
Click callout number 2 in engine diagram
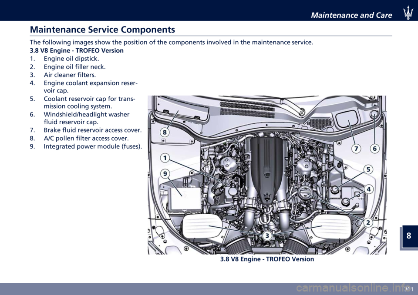[368, 222]
